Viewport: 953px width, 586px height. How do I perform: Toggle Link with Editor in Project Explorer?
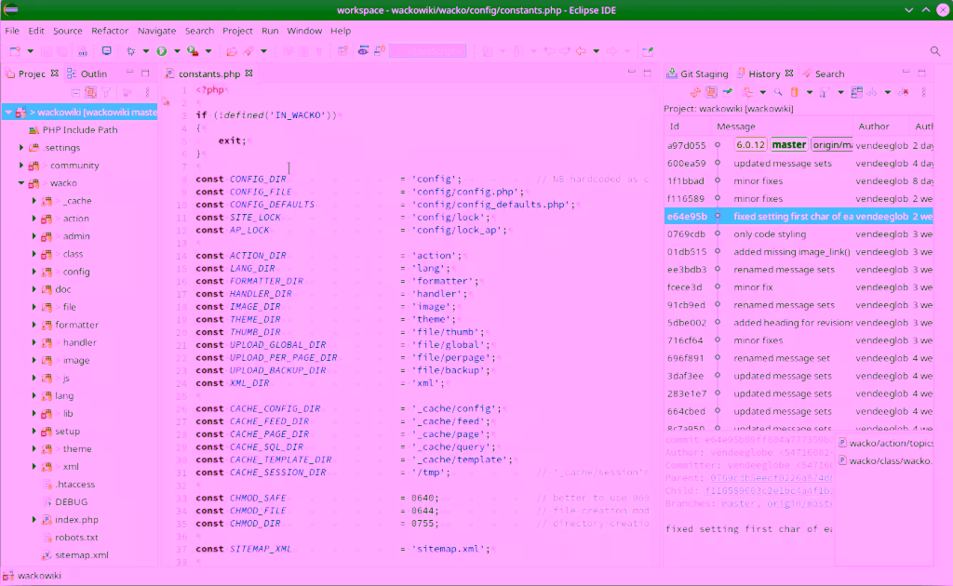pyautogui.click(x=91, y=92)
